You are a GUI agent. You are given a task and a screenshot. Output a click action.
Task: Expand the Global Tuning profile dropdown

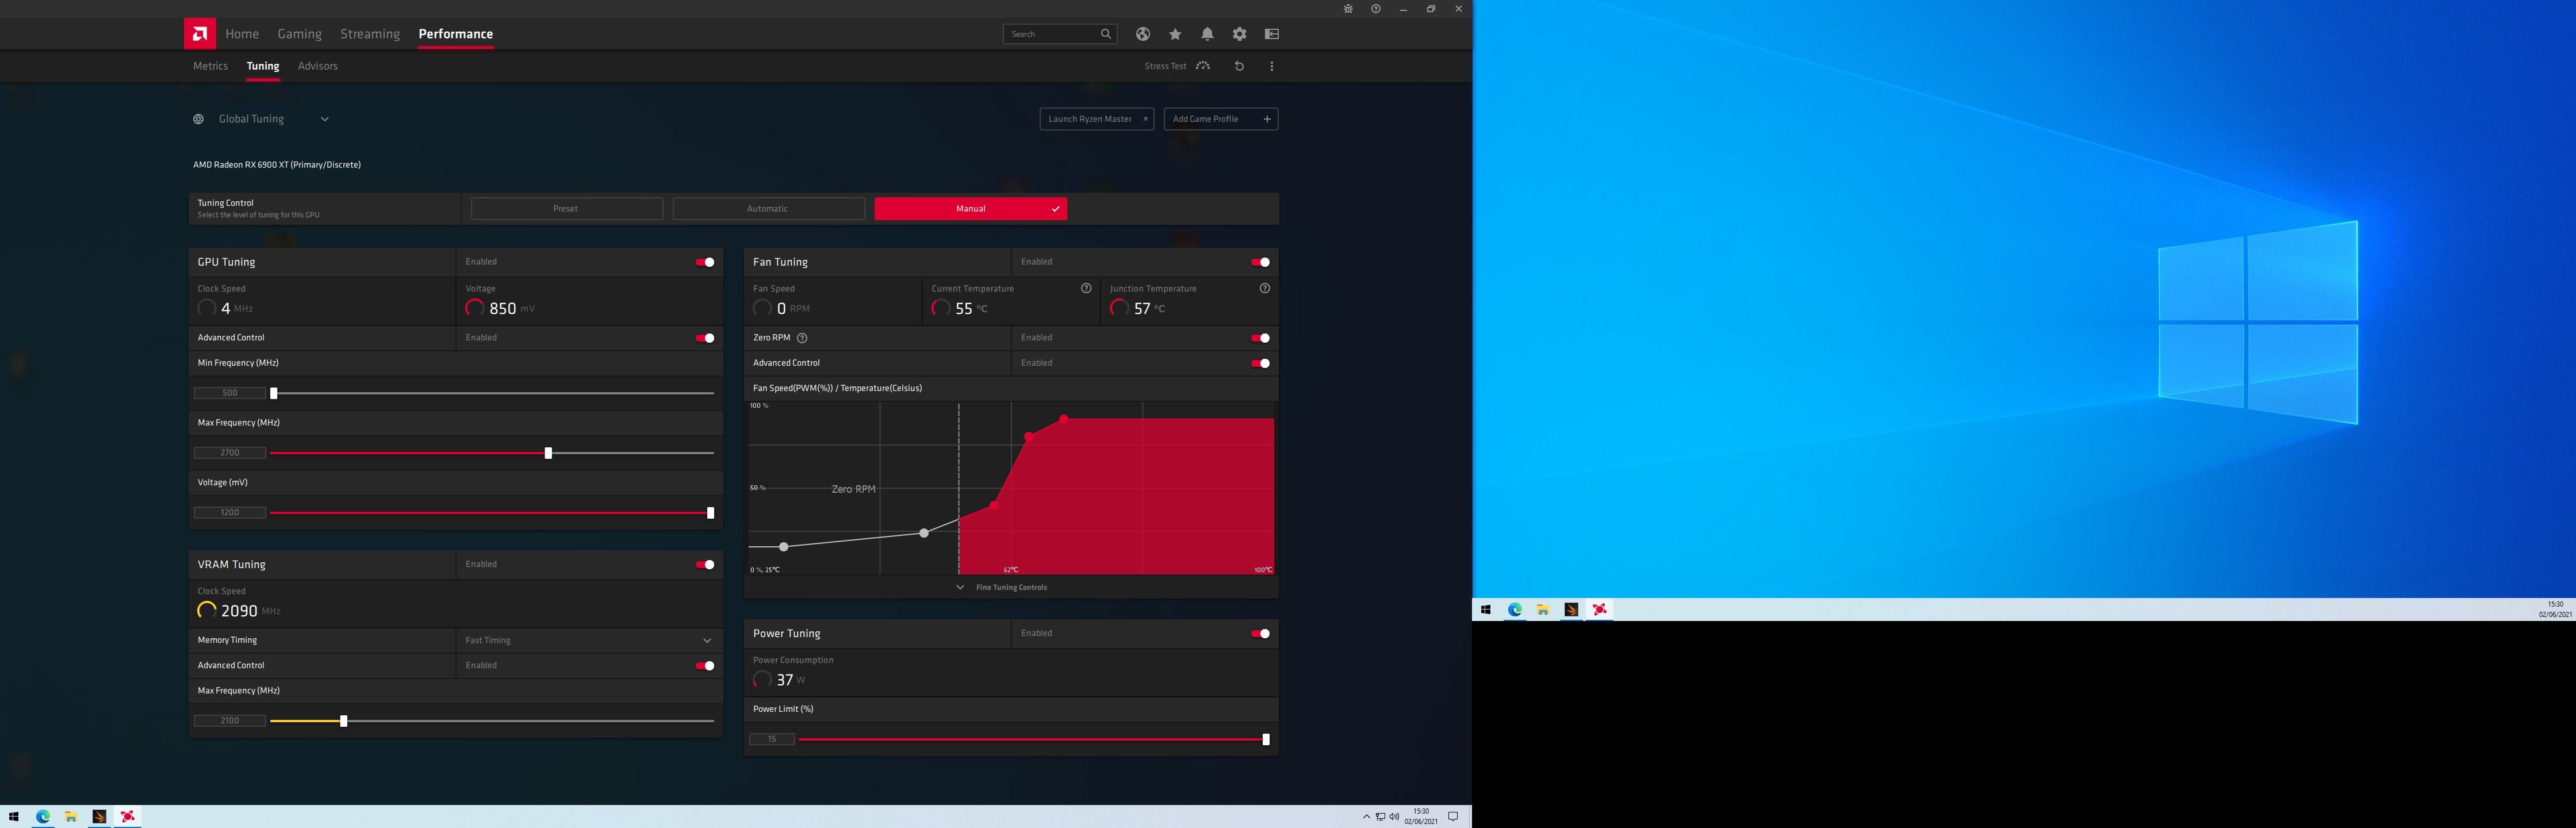click(x=325, y=119)
